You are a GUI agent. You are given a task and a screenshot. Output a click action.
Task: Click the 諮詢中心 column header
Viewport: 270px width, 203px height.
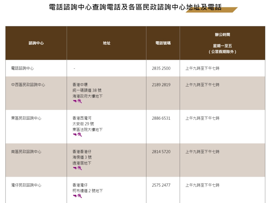pos(36,43)
